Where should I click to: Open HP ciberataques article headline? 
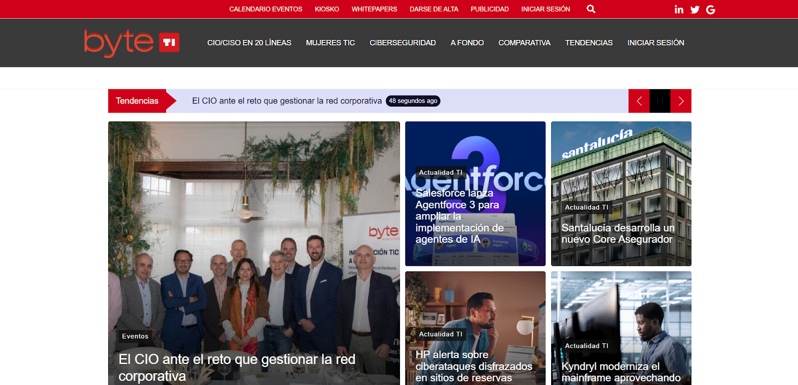(474, 367)
